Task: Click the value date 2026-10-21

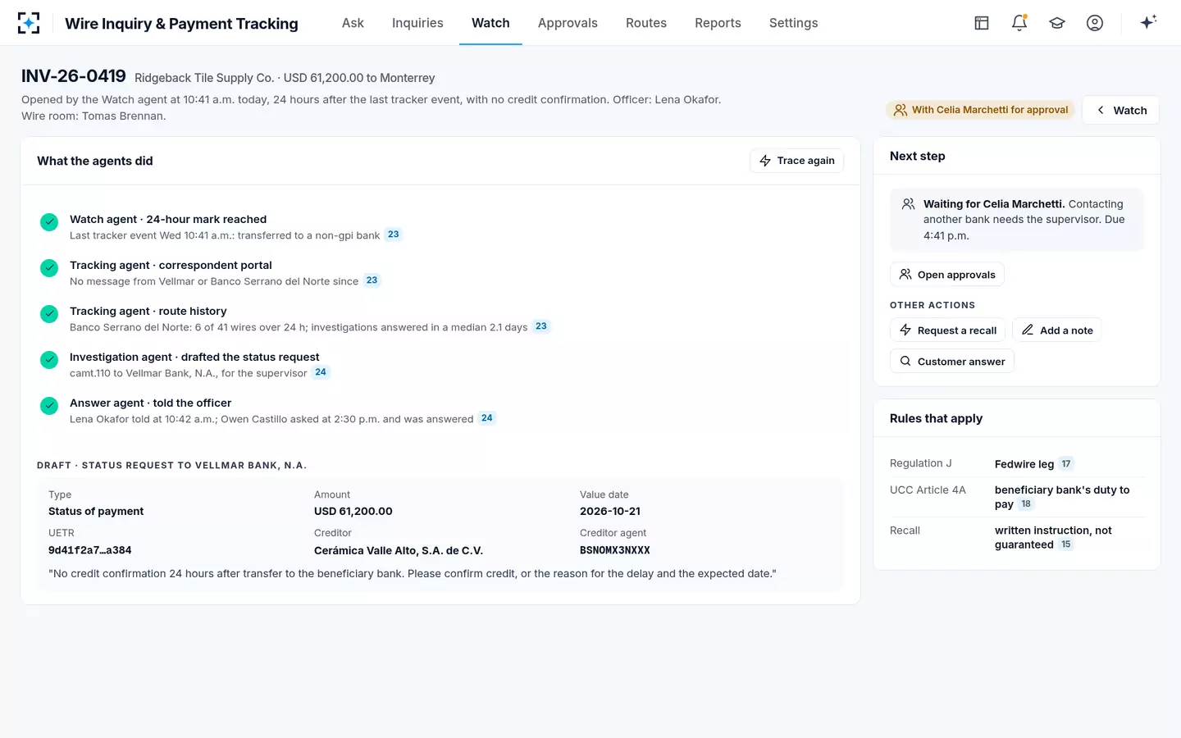Action: 610,511
